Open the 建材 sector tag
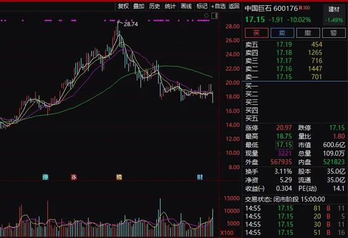 [x=334, y=9]
